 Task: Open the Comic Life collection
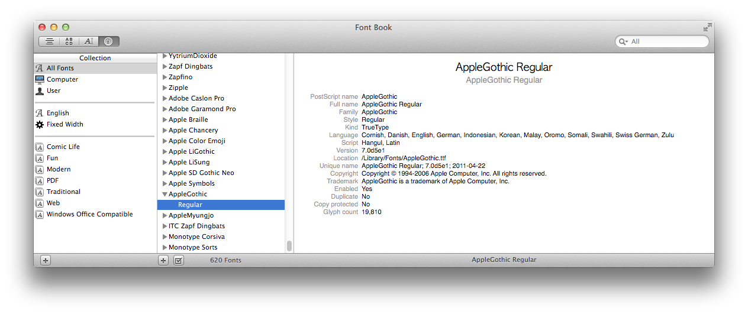point(95,147)
